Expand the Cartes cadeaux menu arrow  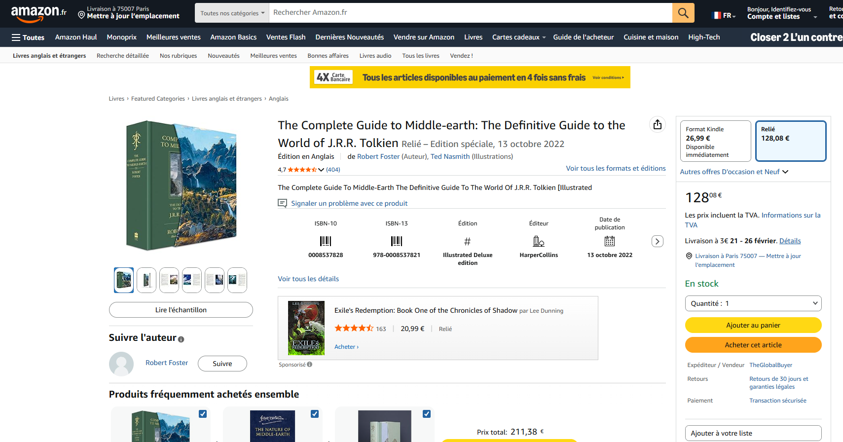[544, 37]
